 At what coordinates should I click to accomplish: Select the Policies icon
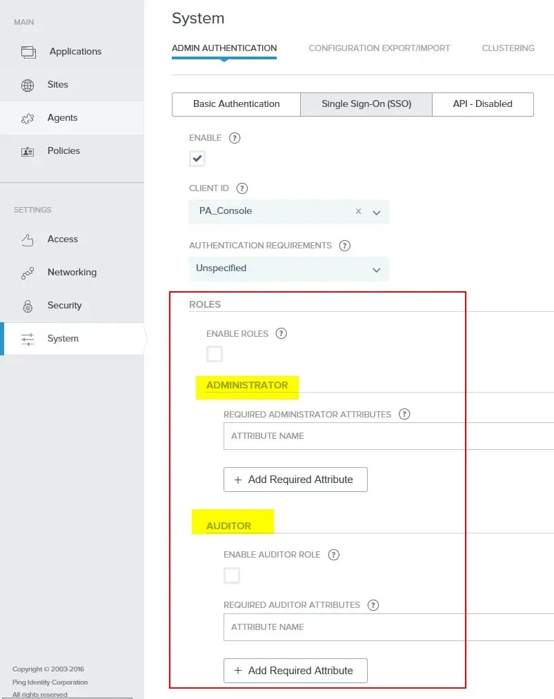(x=27, y=150)
